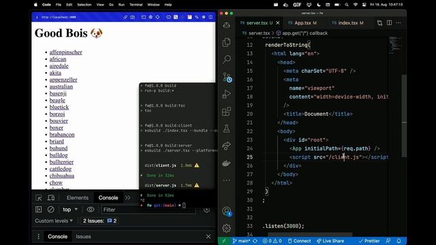
Task: Switch to the App.tsx editor tab
Action: pos(302,22)
